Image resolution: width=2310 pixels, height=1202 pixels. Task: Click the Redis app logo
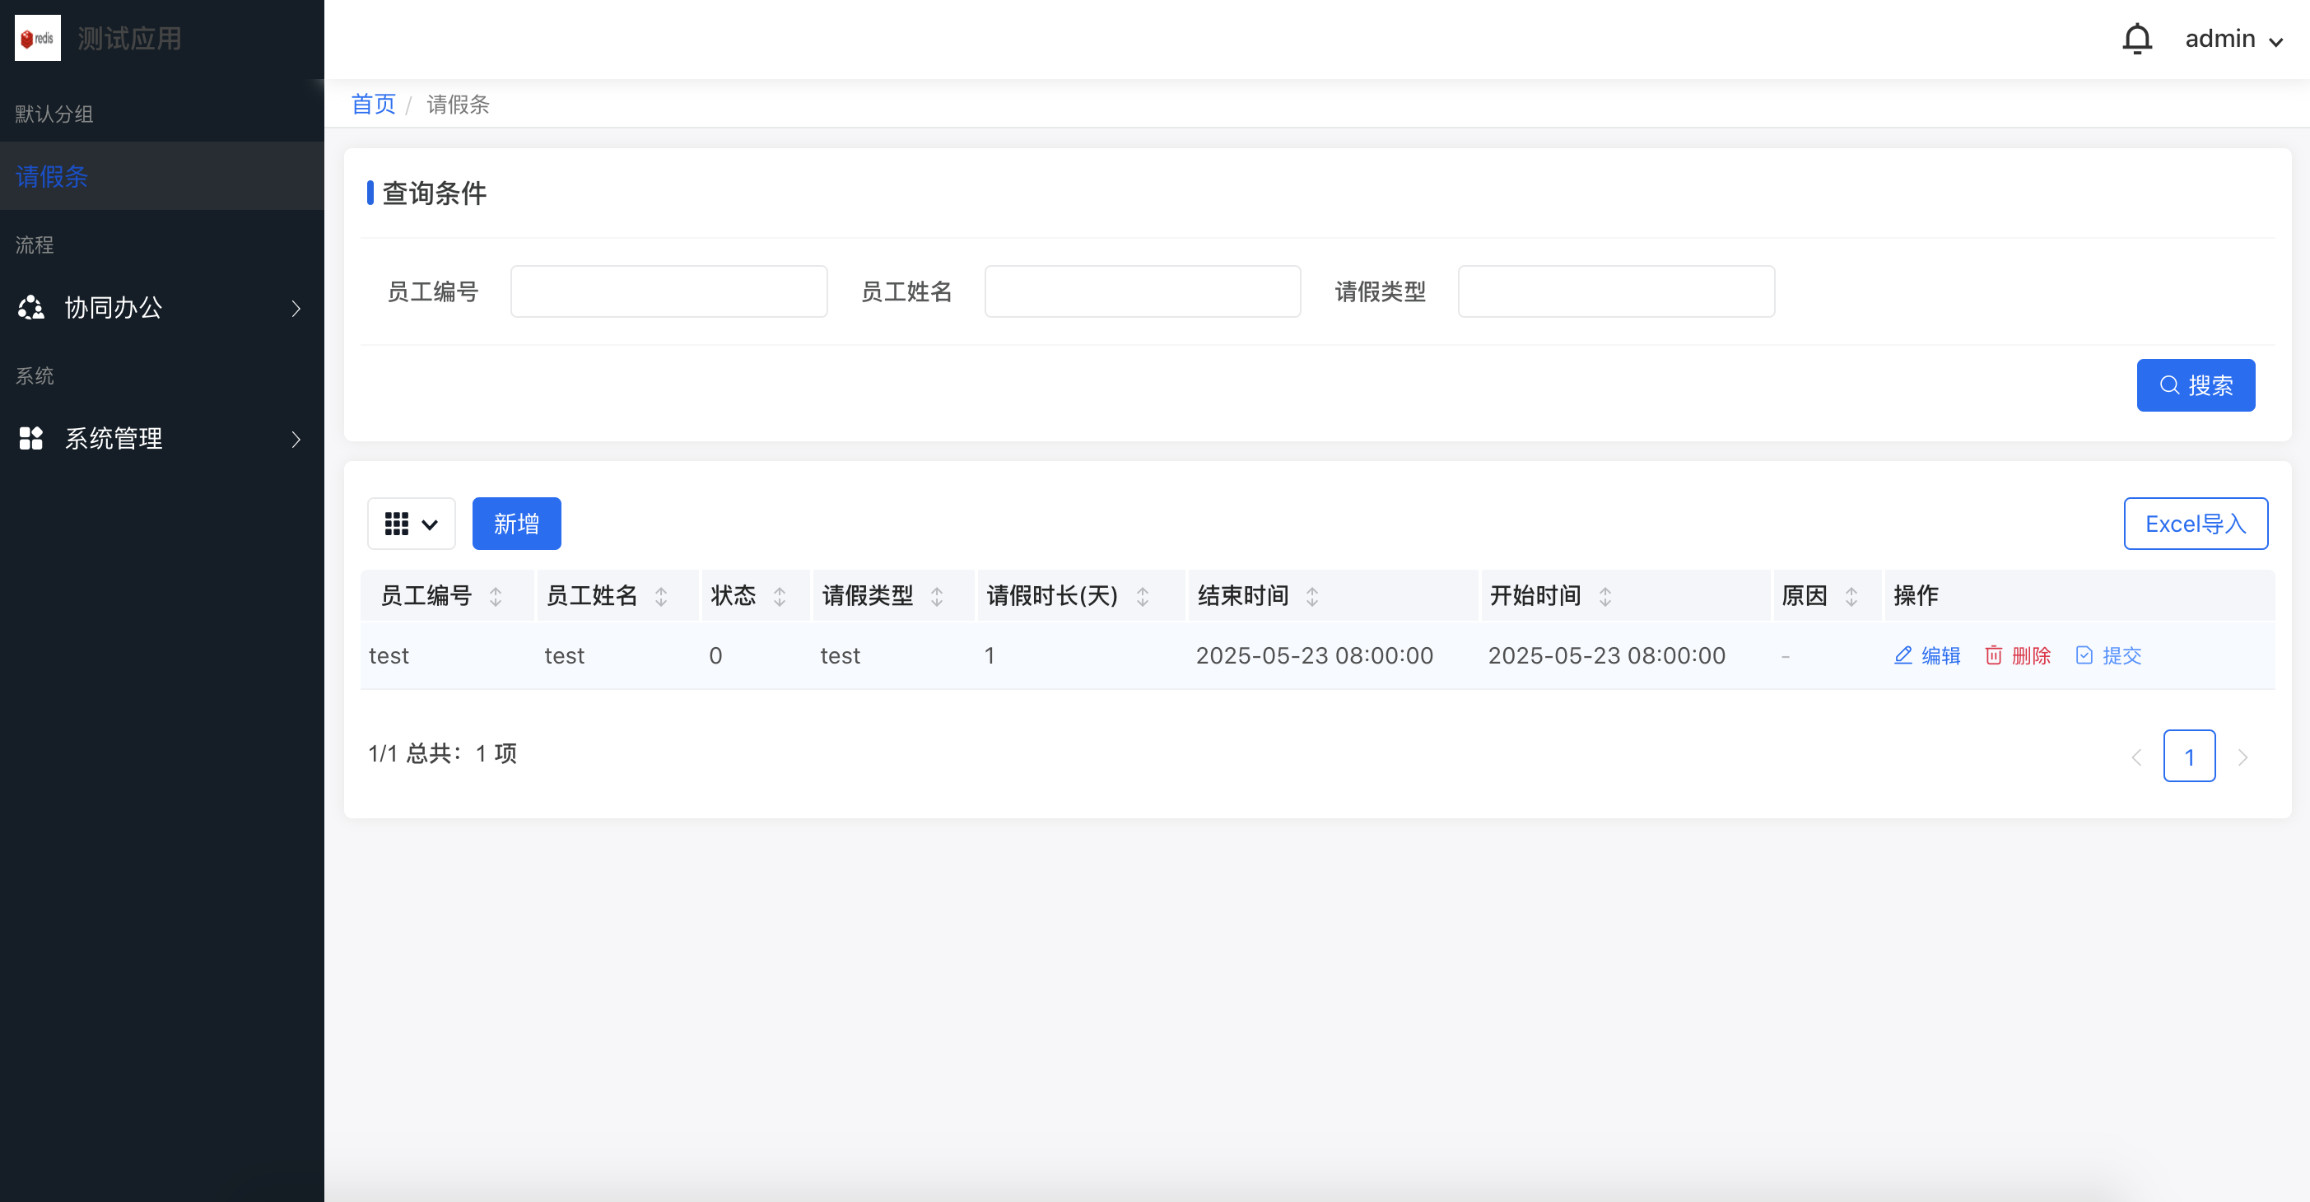(x=38, y=39)
